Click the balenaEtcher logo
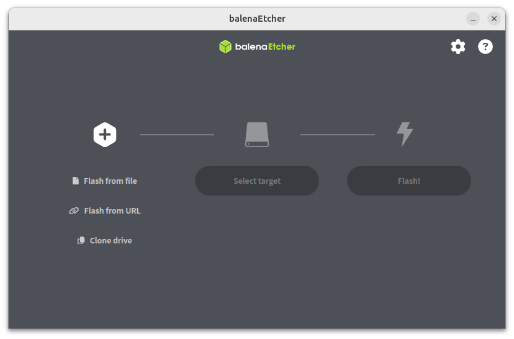Screen dimensions: 514x339 pos(258,47)
